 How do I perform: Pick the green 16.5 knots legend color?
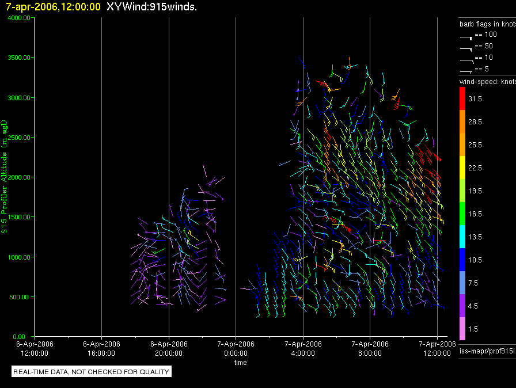click(x=462, y=214)
